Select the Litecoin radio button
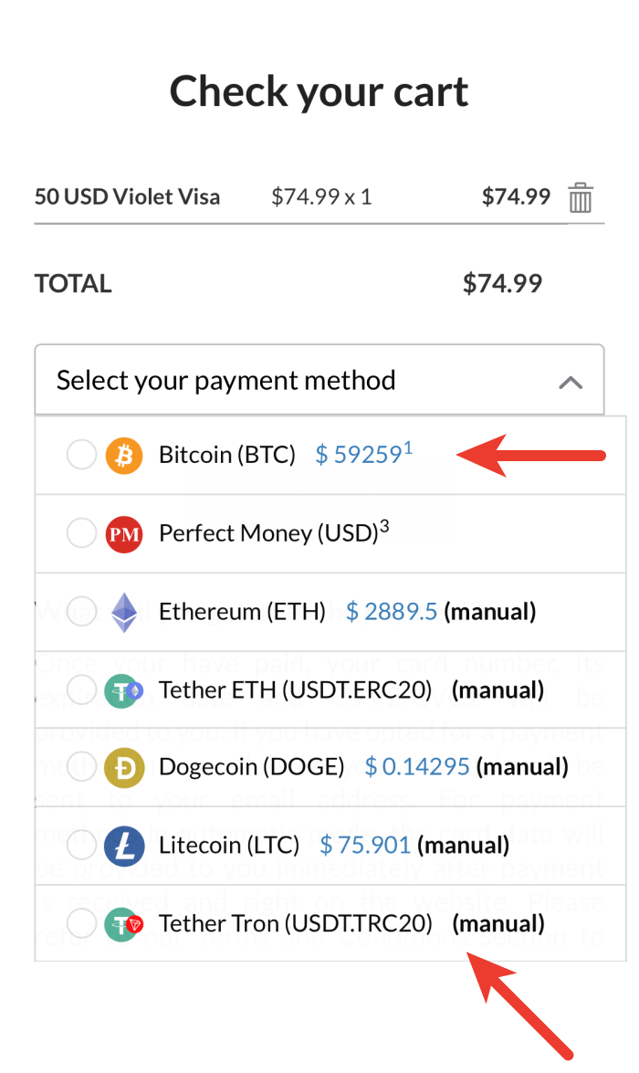The width and height of the screenshot is (639, 1073). click(81, 845)
